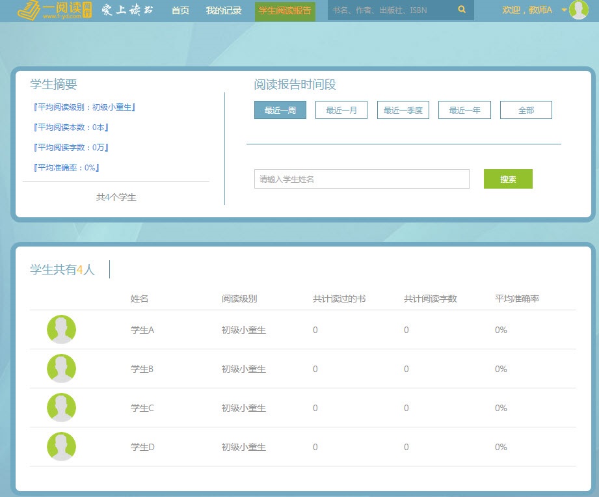This screenshot has width=599, height=497.
Task: Open the 我的记录 menu item
Action: 223,10
